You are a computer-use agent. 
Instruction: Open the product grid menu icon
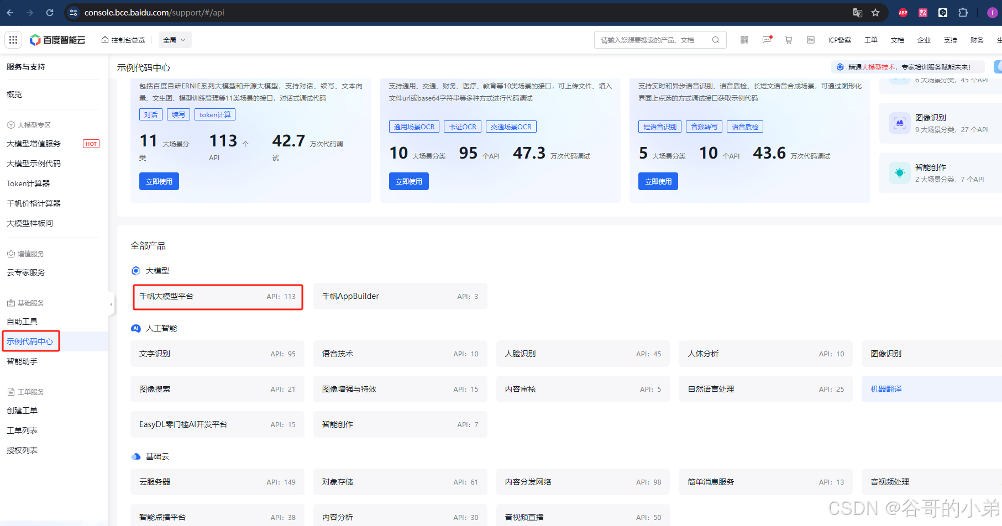13,40
